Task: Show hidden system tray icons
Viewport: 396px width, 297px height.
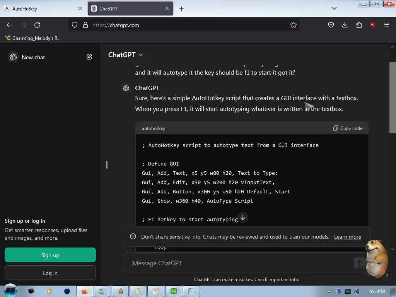Action: 329,292
